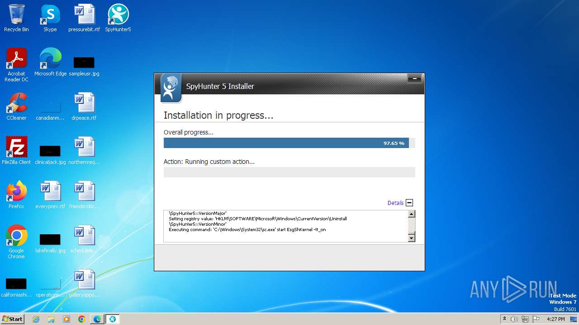Select drpeace.rtf document icon

coord(84,107)
